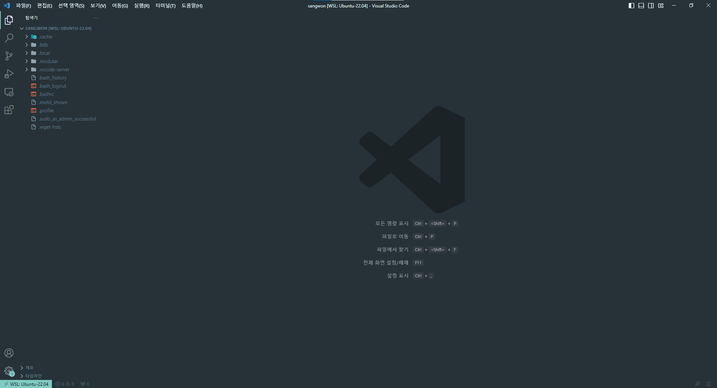Minimize the VS Code window
The image size is (717, 388).
674,6
